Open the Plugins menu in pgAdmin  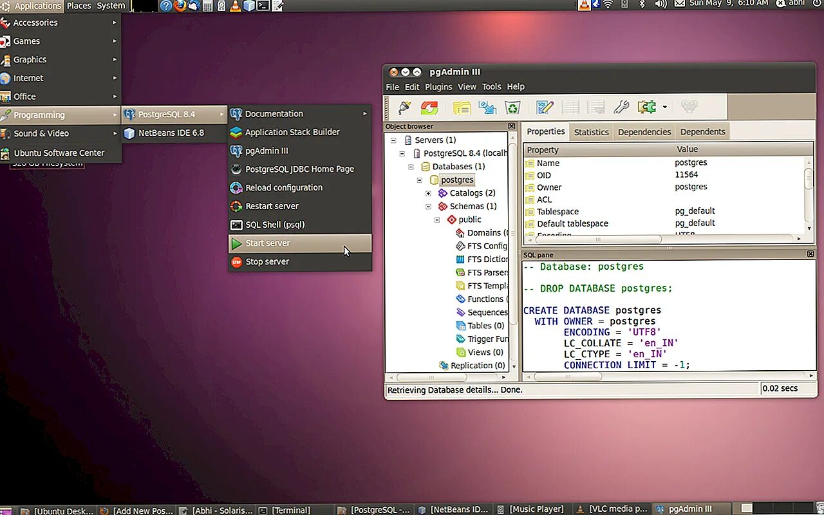[438, 87]
